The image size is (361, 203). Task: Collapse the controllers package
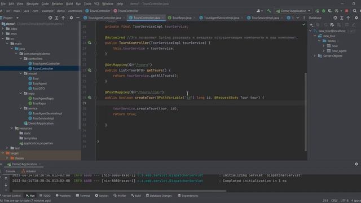click(21, 59)
